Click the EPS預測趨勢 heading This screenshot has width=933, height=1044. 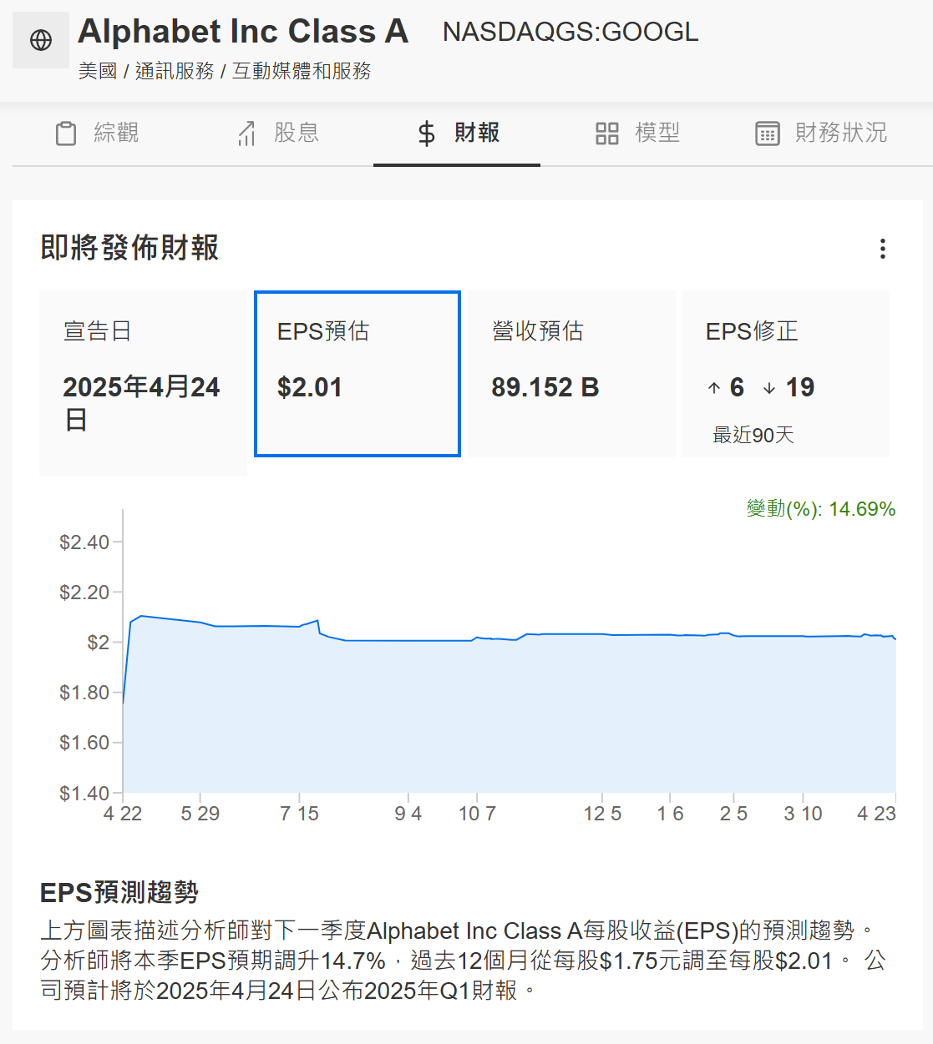pyautogui.click(x=119, y=892)
